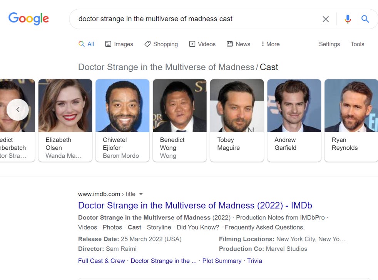Viewport: 378px width, 280px height.
Task: Expand the More search options menu
Action: [270, 44]
